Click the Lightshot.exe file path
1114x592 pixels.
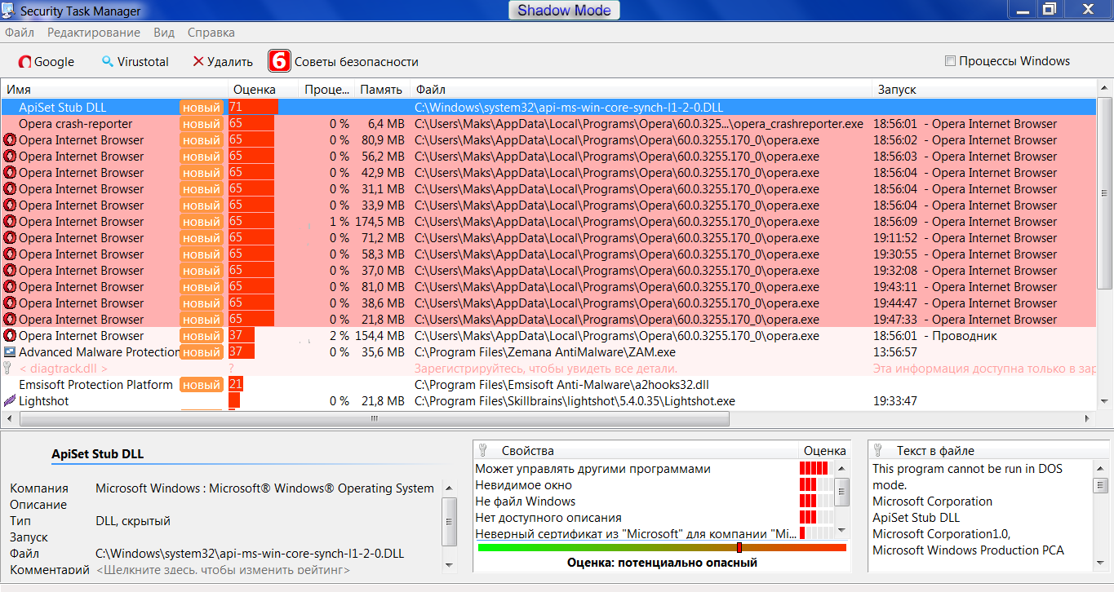coord(575,401)
